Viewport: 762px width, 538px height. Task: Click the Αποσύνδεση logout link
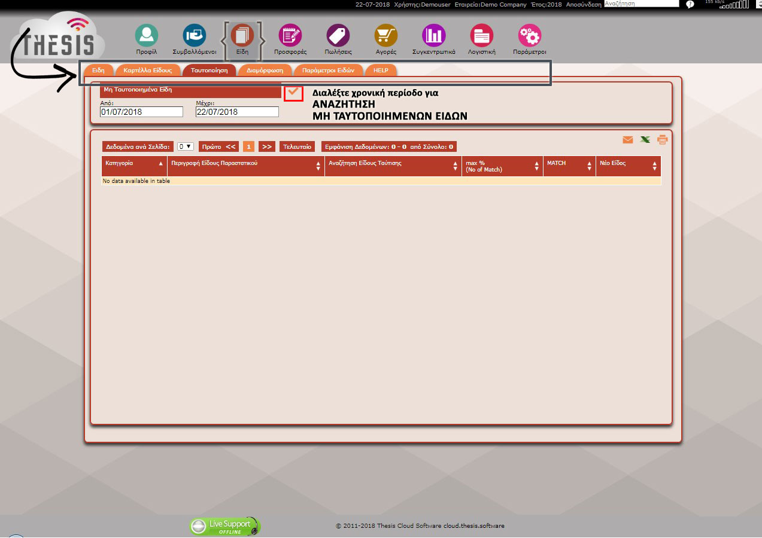584,4
